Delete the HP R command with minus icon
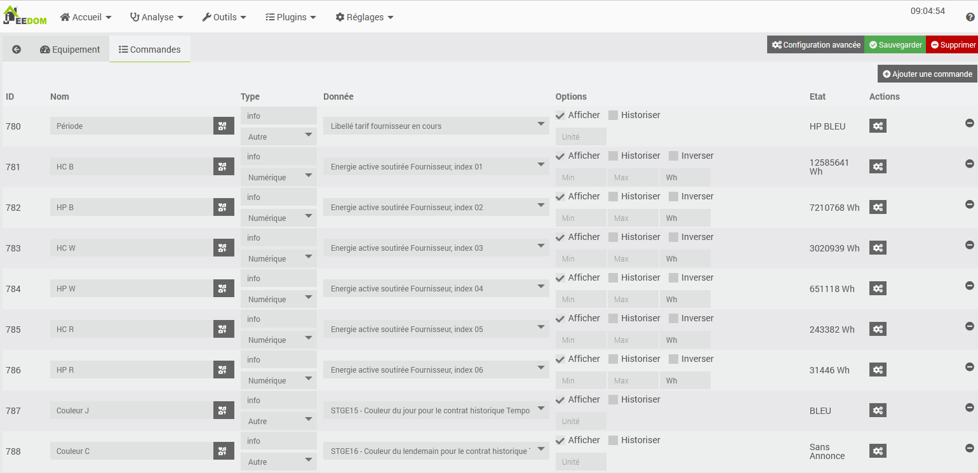The width and height of the screenshot is (978, 473). pos(970,367)
